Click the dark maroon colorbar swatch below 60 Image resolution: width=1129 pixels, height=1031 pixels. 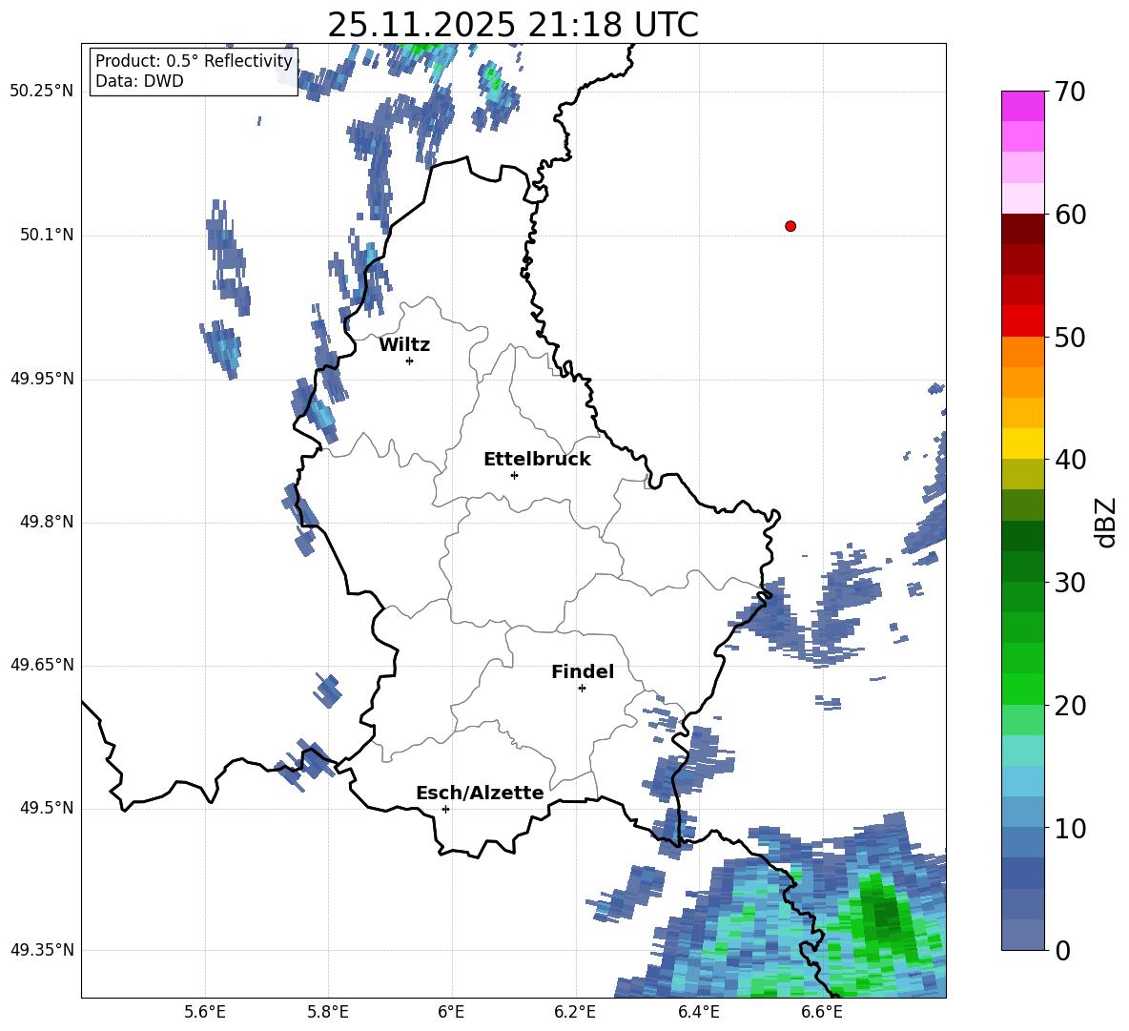tap(1022, 229)
